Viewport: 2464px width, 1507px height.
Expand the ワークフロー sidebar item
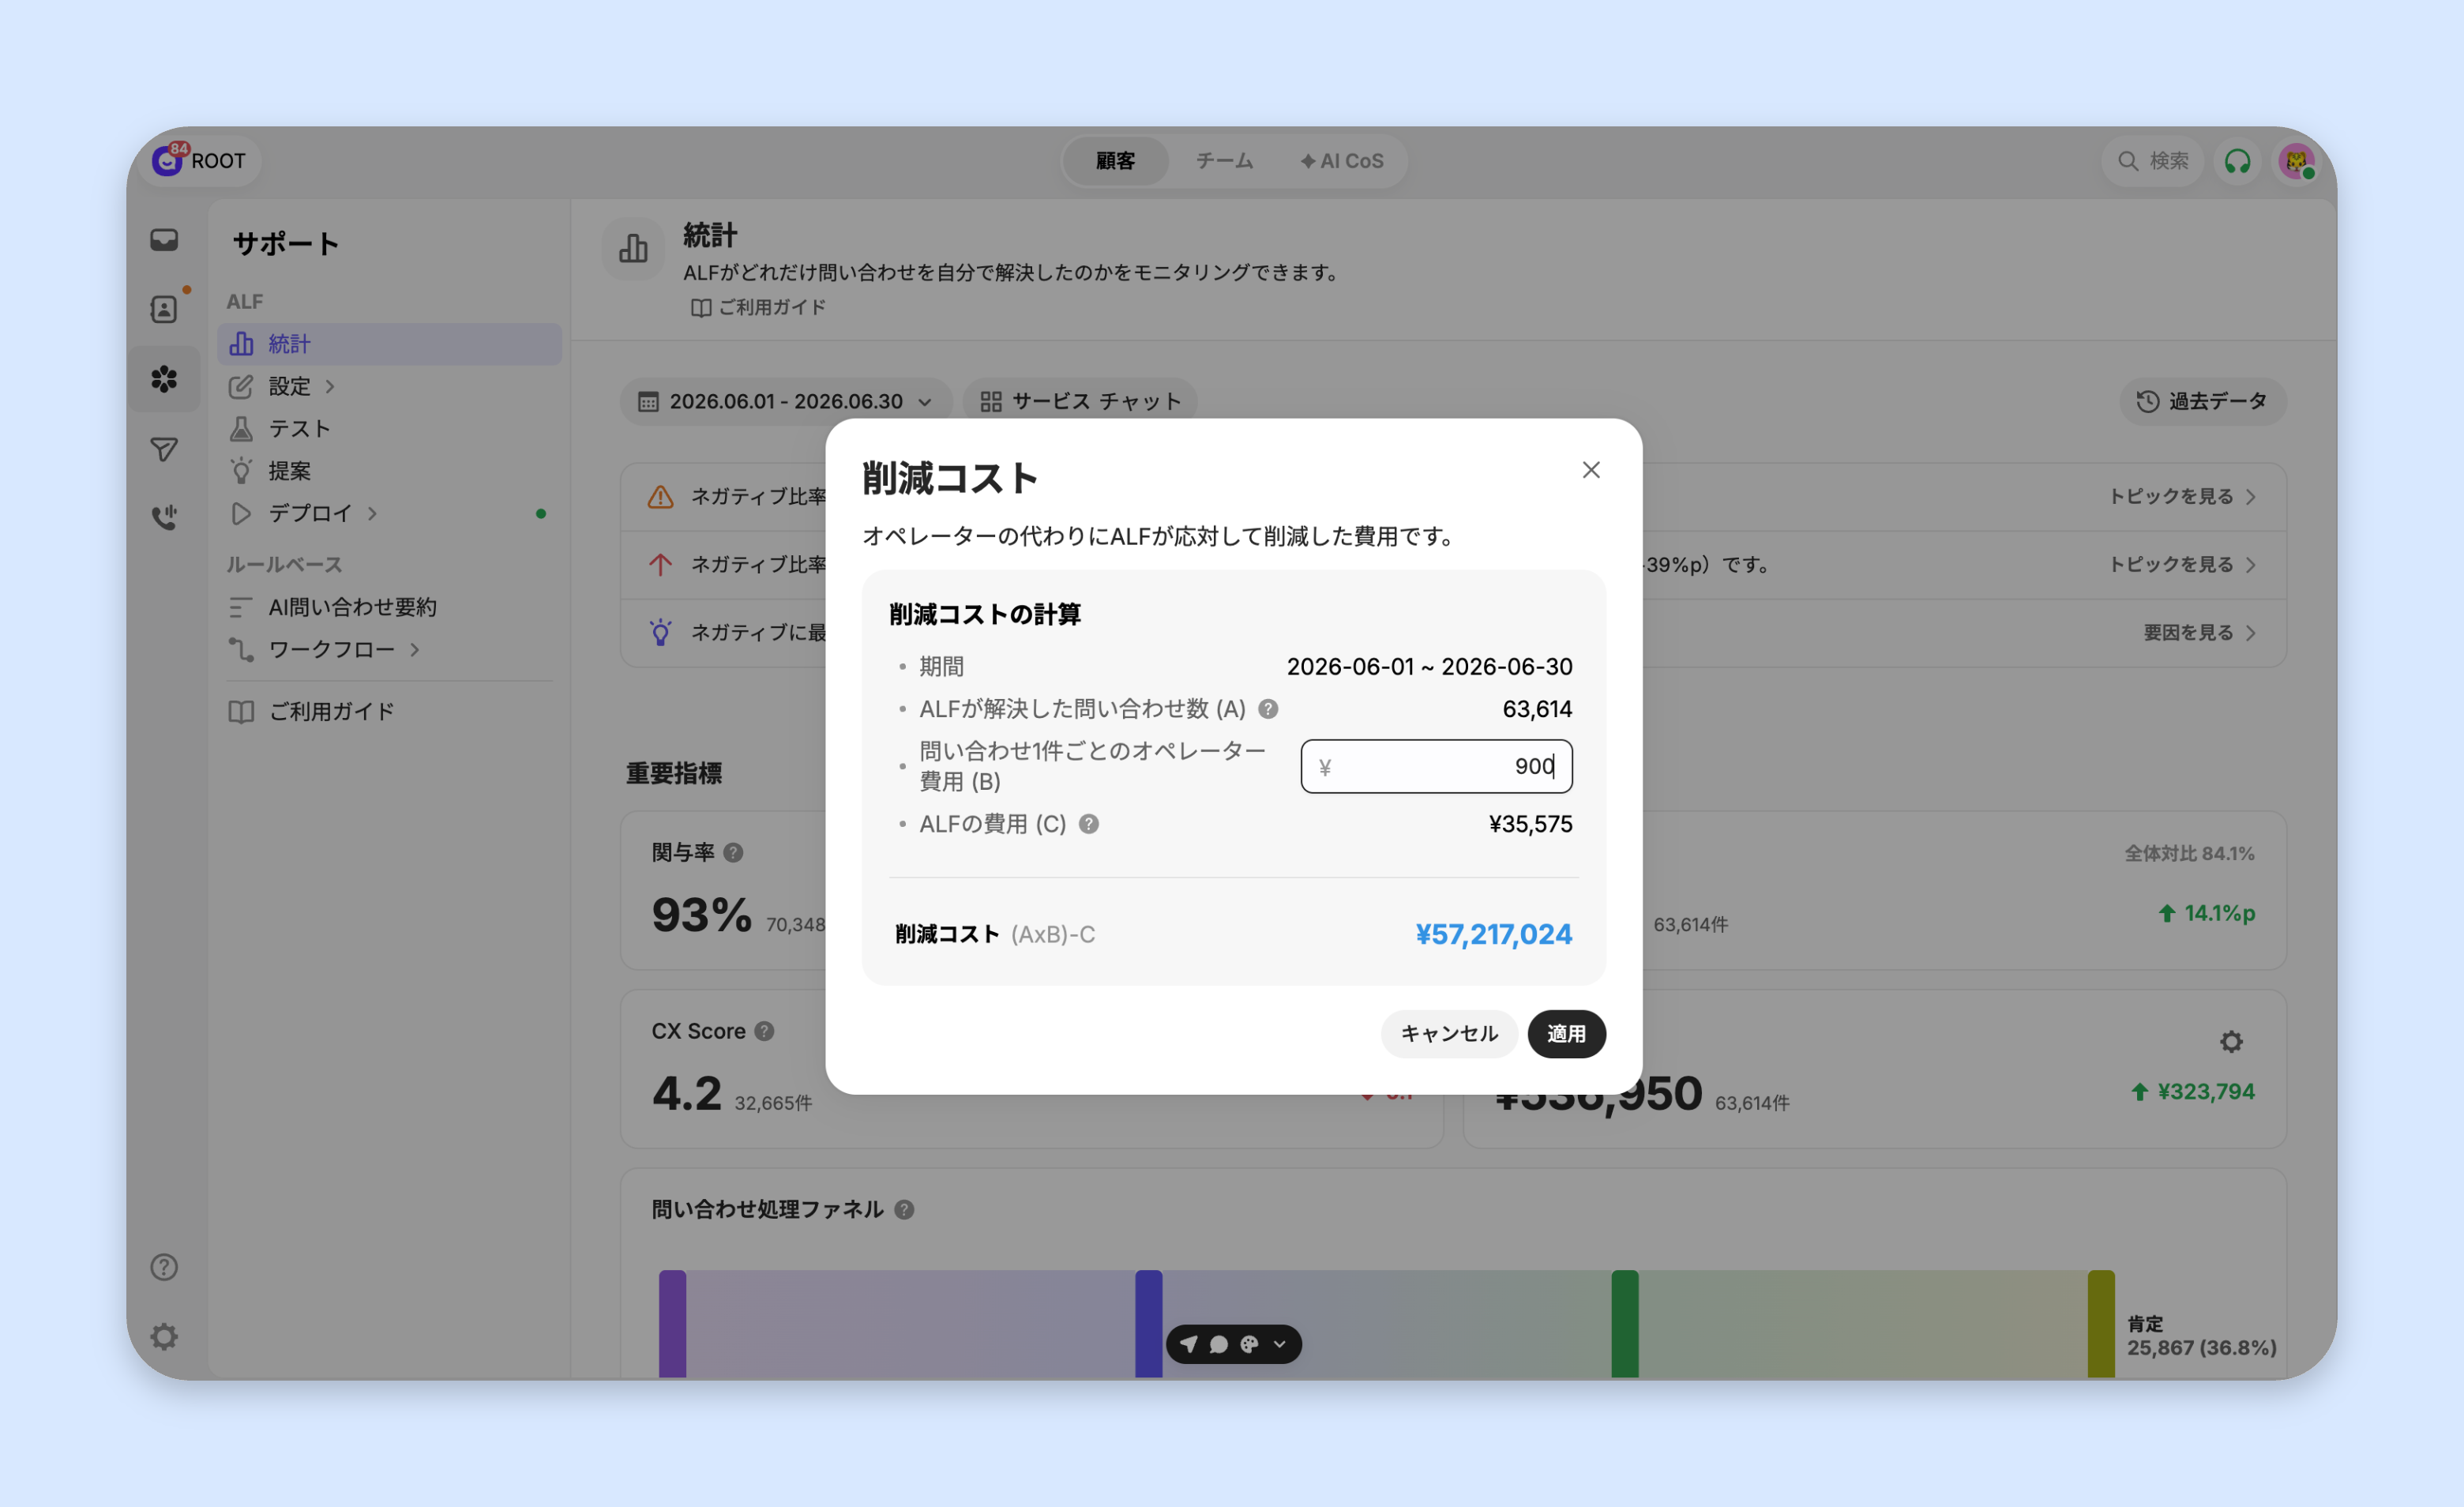coord(389,649)
